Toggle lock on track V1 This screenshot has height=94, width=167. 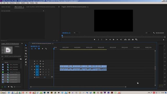[34, 66]
